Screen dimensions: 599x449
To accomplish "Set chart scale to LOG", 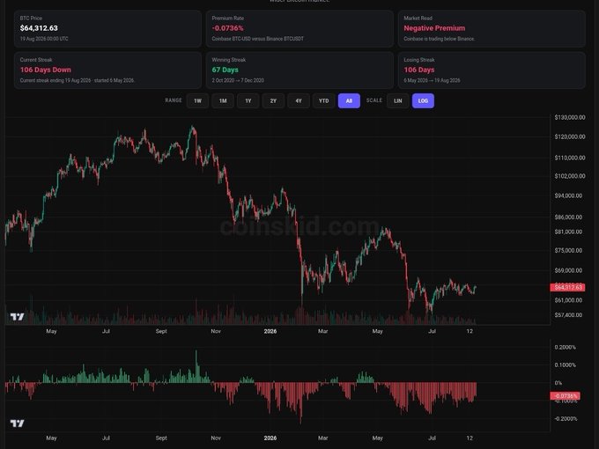I will tap(423, 100).
